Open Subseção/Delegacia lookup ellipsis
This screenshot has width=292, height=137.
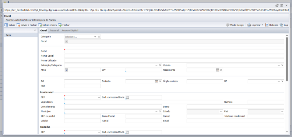coord(156,65)
